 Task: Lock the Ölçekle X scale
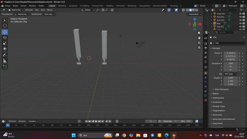tap(239, 78)
